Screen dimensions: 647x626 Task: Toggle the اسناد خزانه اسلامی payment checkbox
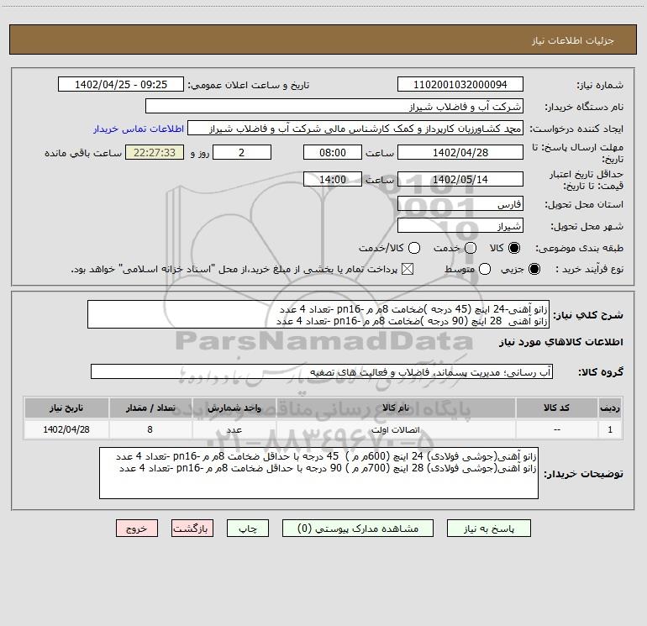pyautogui.click(x=408, y=269)
